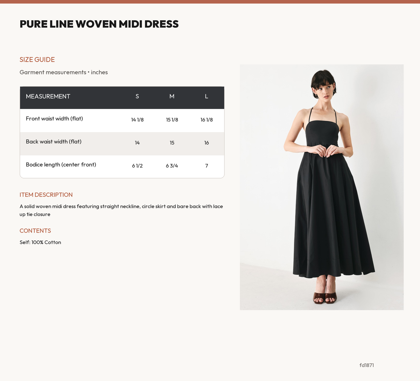Click the 6 1/2 bodice length value
The image size is (420, 381).
point(137,166)
